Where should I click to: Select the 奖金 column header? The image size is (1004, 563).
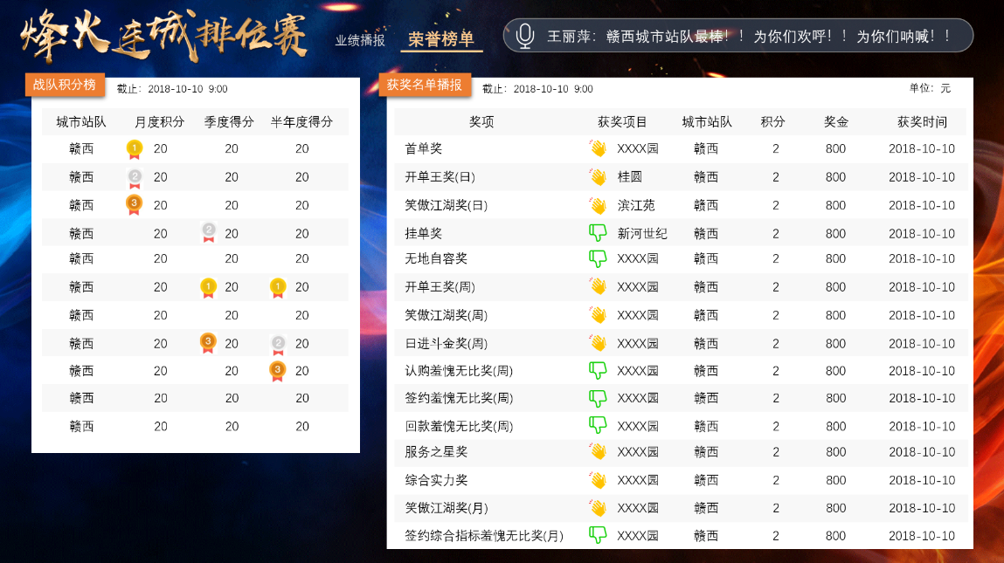pyautogui.click(x=835, y=121)
